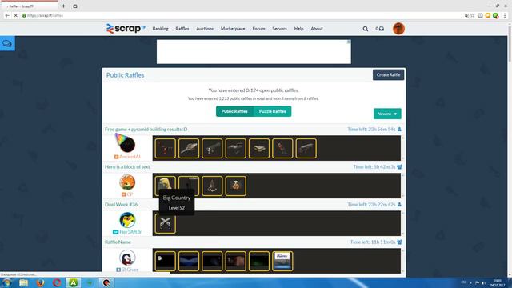Open the 'Duel Week #36' raffle

coord(121,205)
